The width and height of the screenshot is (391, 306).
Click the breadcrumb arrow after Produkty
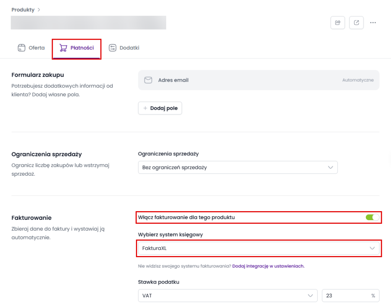click(x=39, y=10)
